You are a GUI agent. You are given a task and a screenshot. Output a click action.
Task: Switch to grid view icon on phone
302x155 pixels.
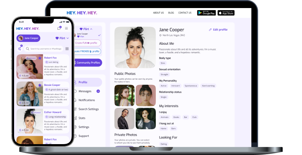pos(67,49)
